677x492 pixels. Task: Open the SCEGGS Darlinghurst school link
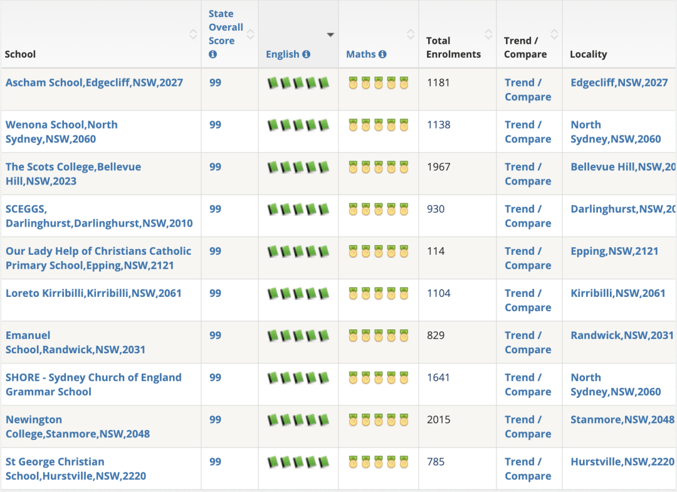pos(99,216)
